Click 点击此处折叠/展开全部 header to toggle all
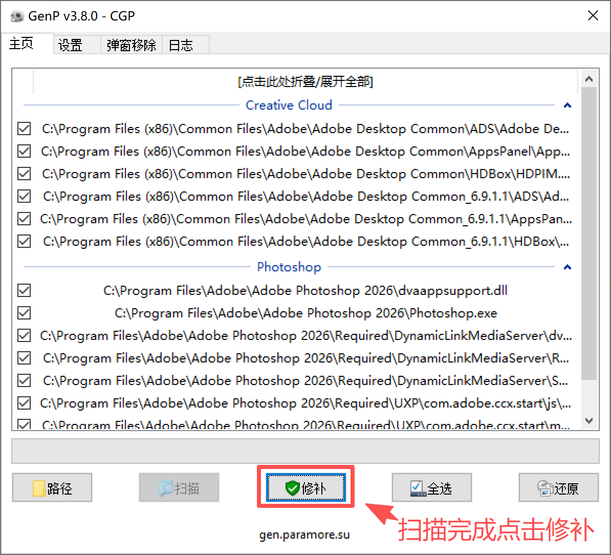Screen dimensions: 611x555 click(x=305, y=82)
